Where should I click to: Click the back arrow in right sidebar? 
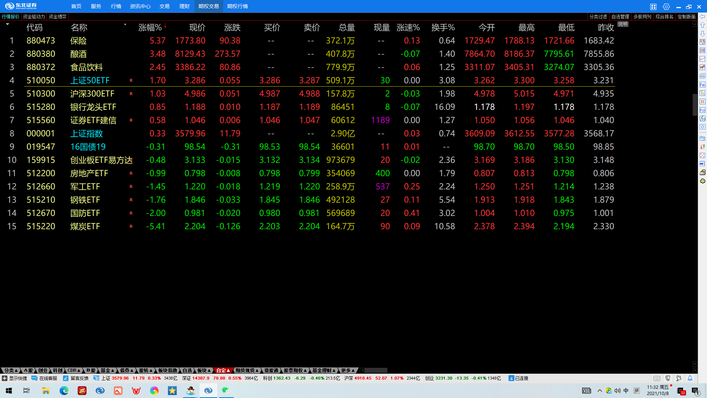pyautogui.click(x=703, y=17)
